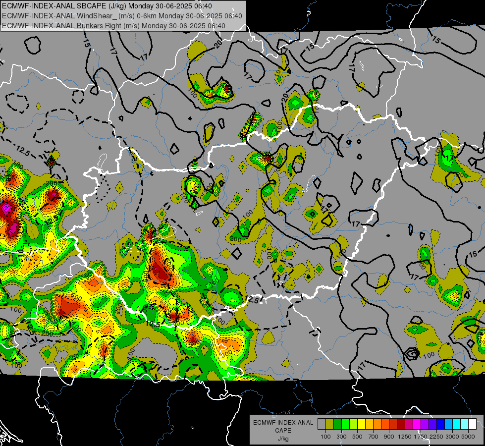Click the CAPE label in legend
The width and height of the screenshot is (485, 446).
tap(283, 431)
